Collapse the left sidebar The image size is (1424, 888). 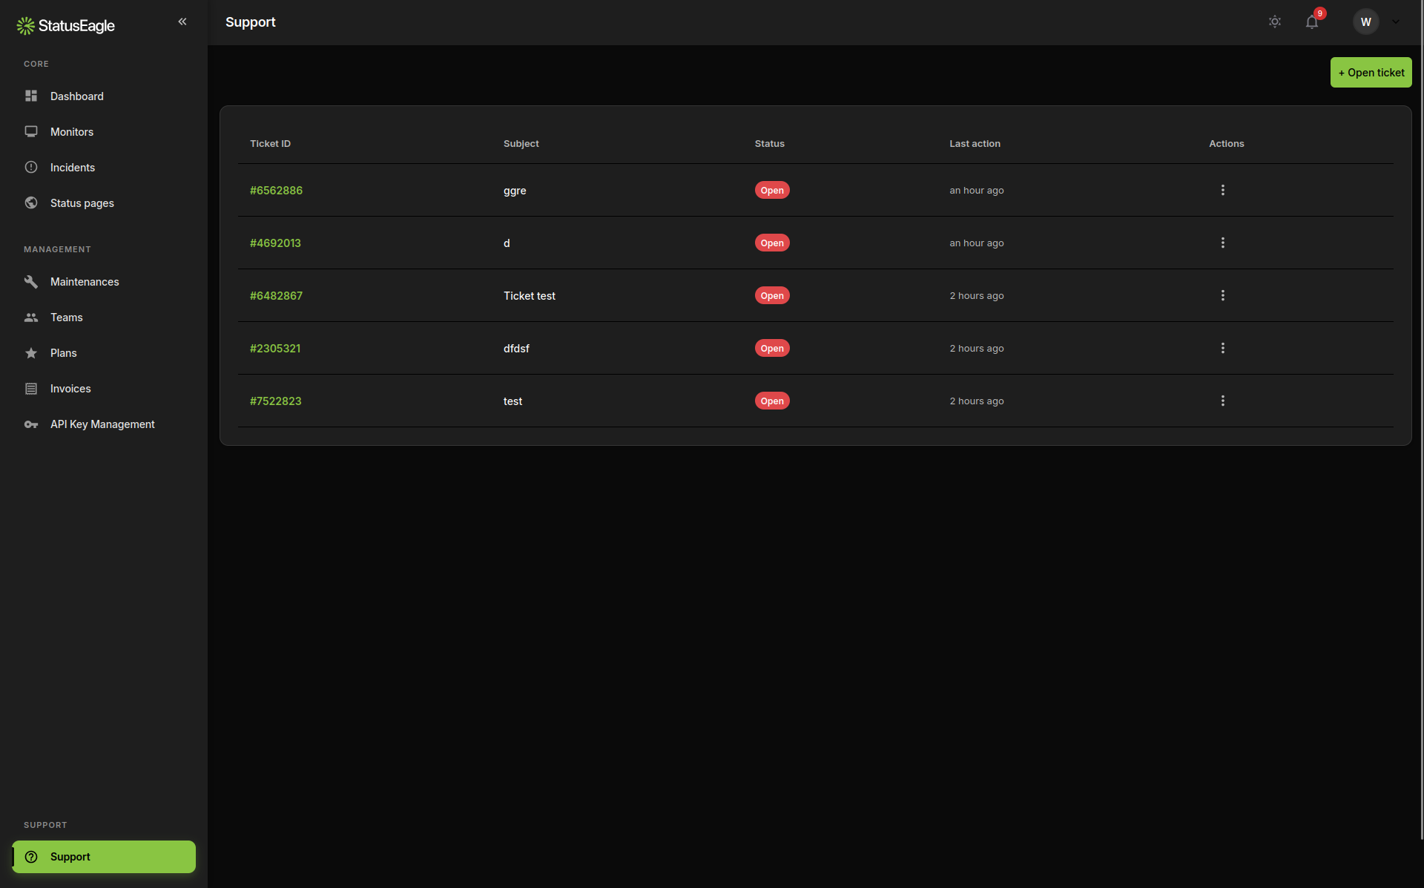coord(182,22)
